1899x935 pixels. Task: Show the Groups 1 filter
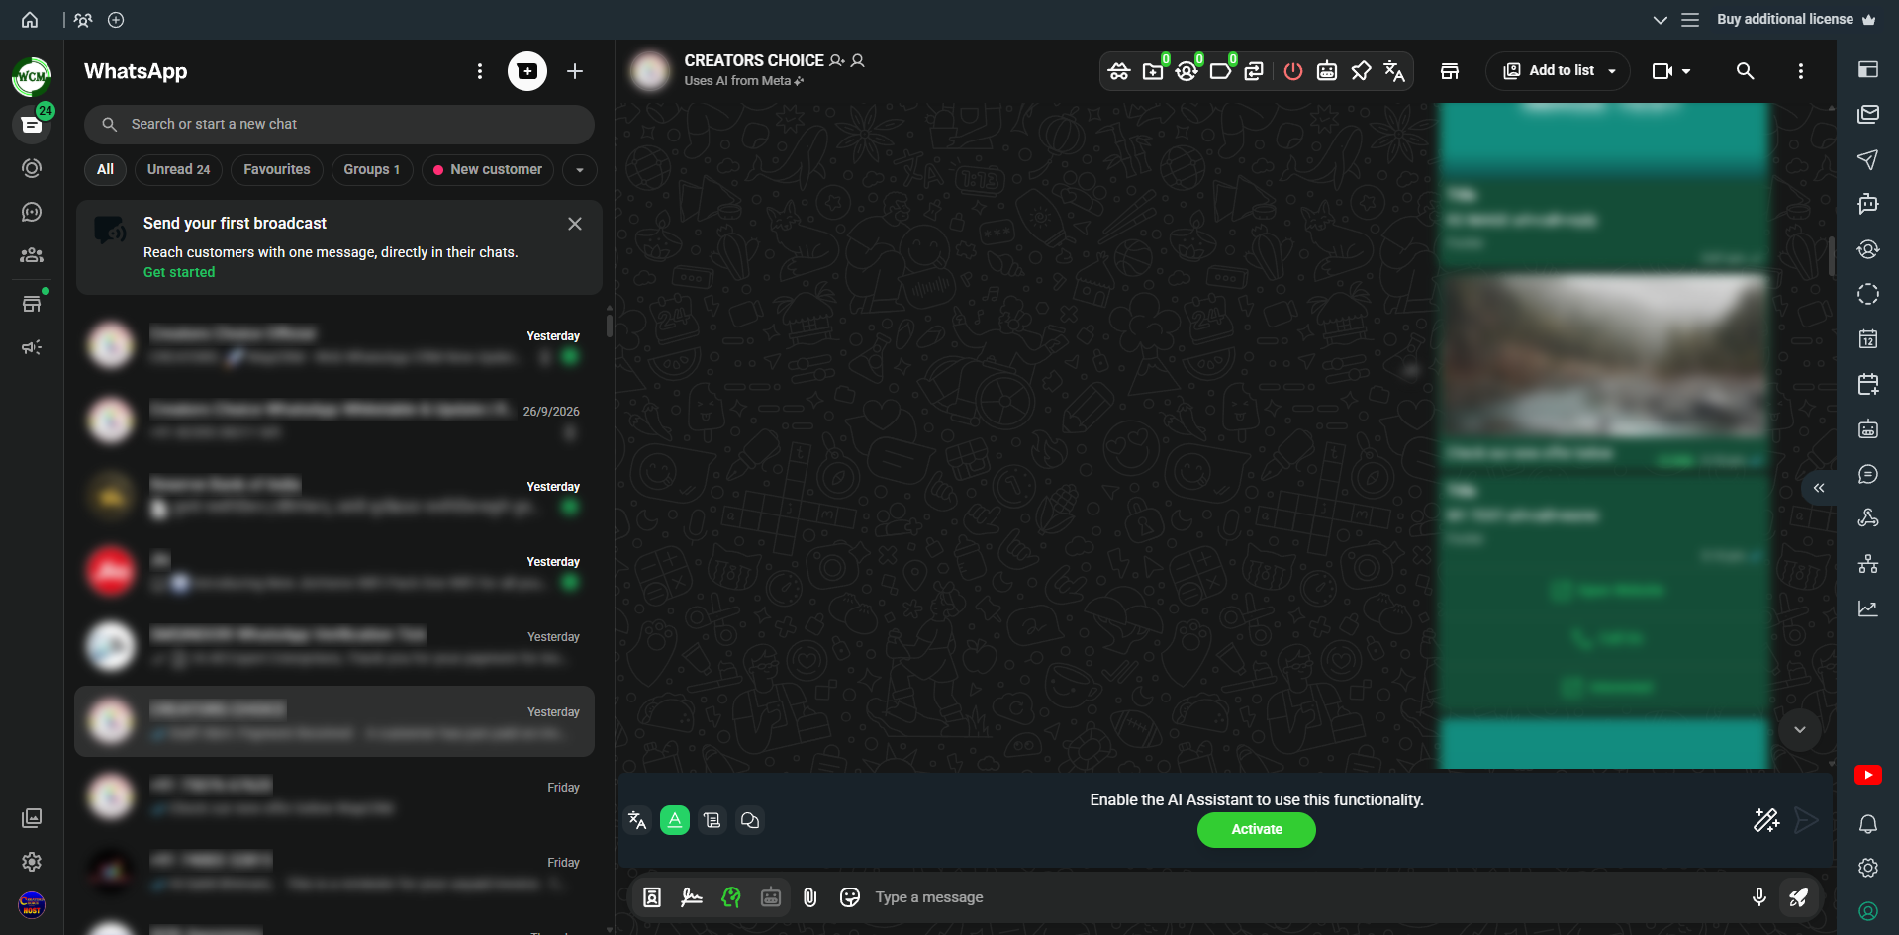(372, 170)
